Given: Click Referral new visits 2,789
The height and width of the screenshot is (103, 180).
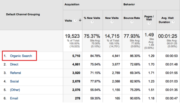Looking at the screenshot, I should point(116,73).
